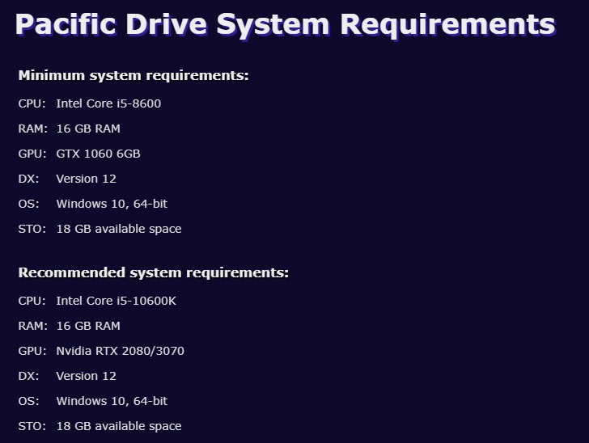Select the Minimum system requirements heading

133,75
